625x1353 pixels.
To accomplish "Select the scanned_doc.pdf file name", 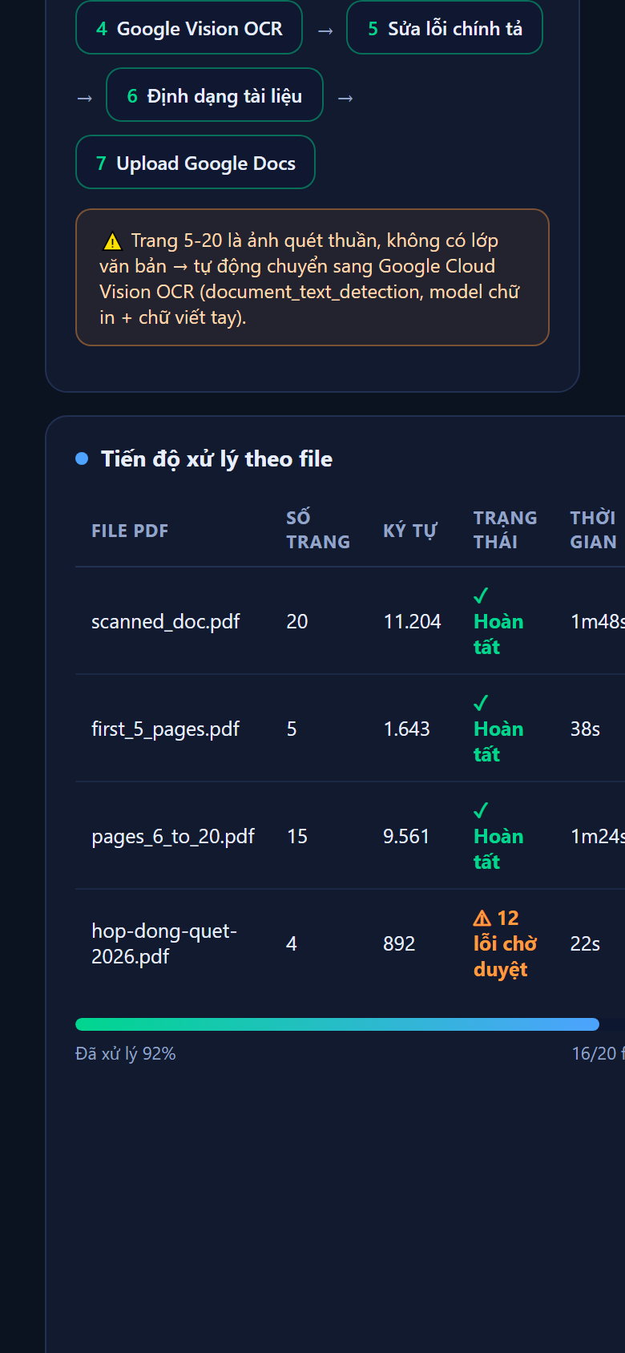I will click(x=165, y=621).
